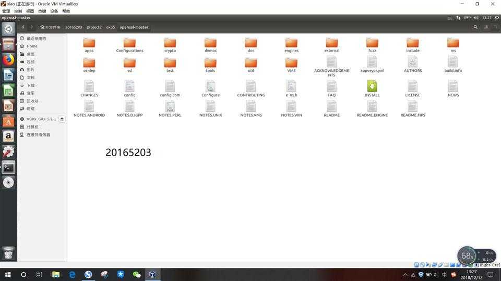Open Ubuntu system settings gear in top panel
The width and height of the screenshot is (501, 281).
(x=497, y=18)
